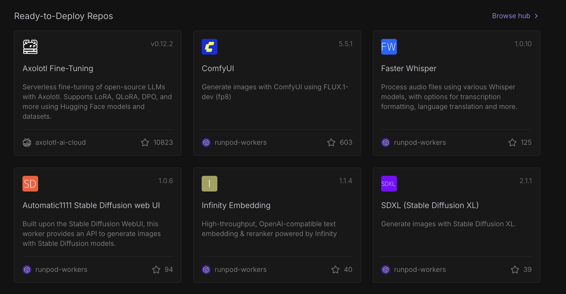Open axolotl-ai-cloud author link
The image size is (566, 294).
click(x=60, y=143)
